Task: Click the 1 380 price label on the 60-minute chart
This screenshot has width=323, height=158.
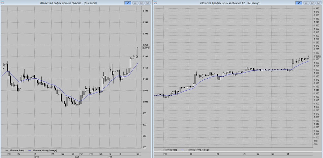Action: pyautogui.click(x=317, y=8)
